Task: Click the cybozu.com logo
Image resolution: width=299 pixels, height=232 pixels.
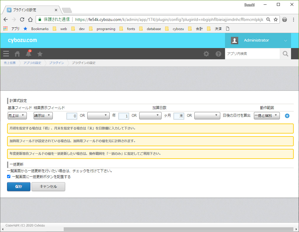Action: click(x=22, y=40)
